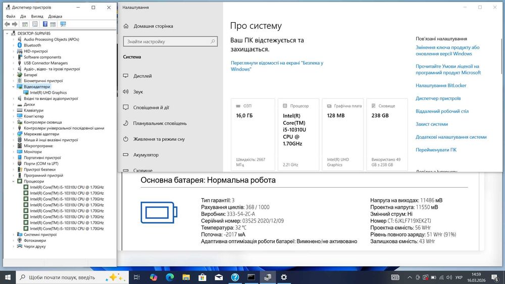Open the Довідка menu
The image size is (505, 284).
click(x=55, y=17)
